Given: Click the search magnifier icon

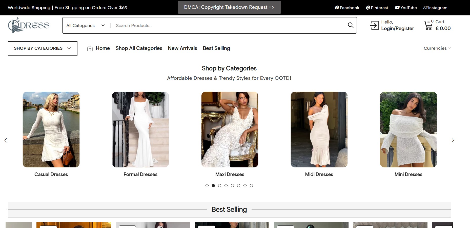Looking at the screenshot, I should (x=351, y=25).
